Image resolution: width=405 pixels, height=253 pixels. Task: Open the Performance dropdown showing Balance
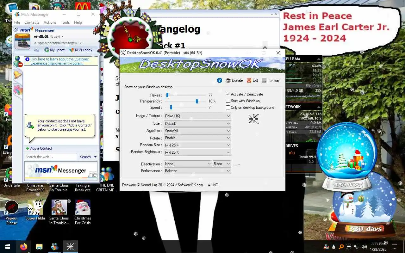197,171
